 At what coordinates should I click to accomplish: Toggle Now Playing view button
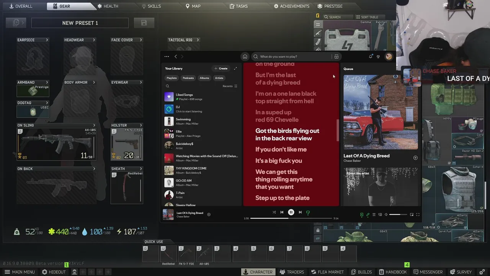(362, 215)
